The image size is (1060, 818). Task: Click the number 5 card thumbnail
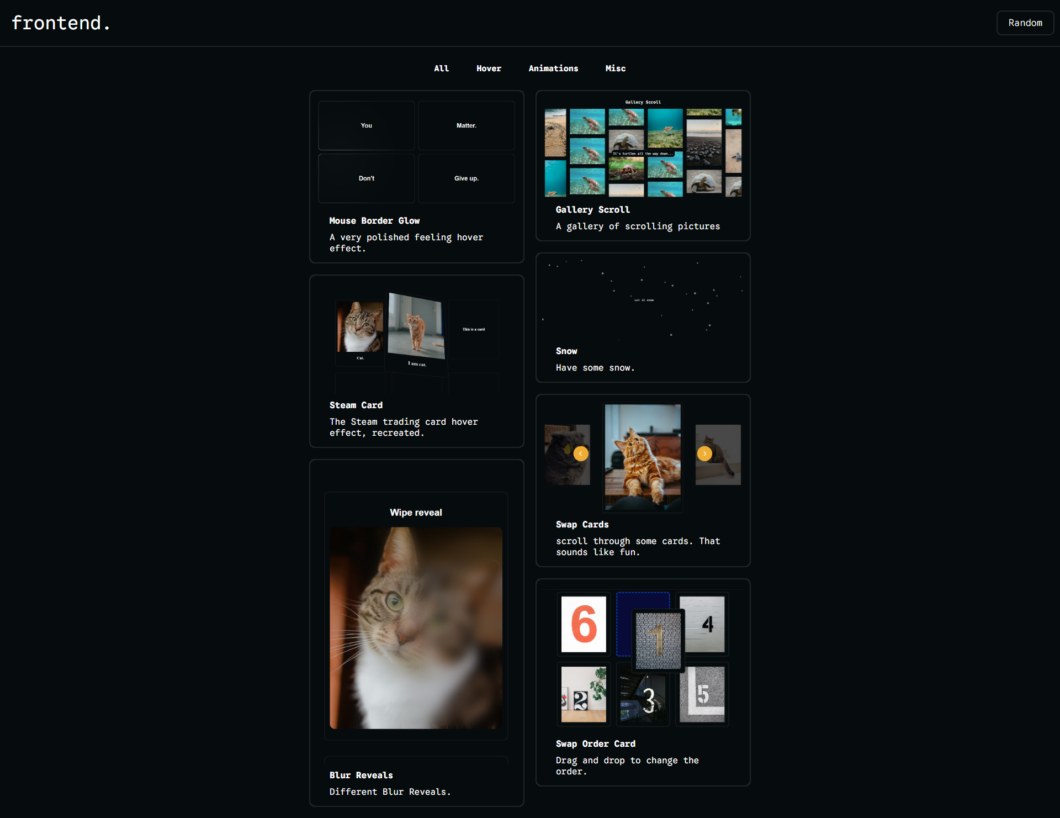702,694
